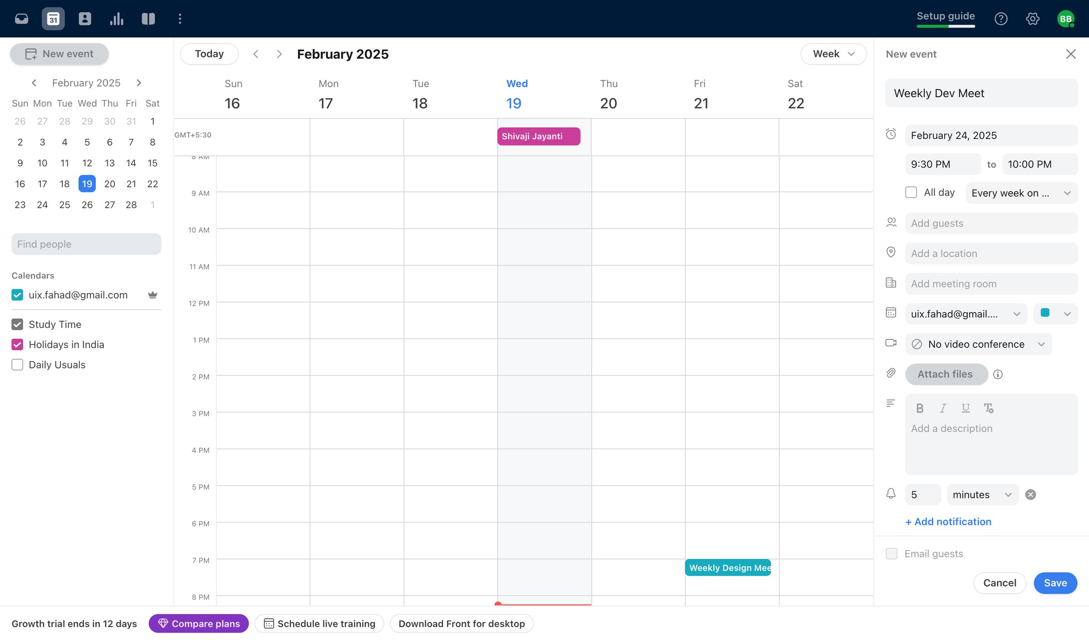The image size is (1089, 640).
Task: Open the help question mark icon
Action: [1001, 19]
